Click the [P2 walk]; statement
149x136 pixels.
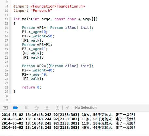coord(33,79)
